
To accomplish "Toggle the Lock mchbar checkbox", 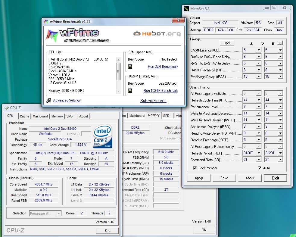I will coord(195,168).
